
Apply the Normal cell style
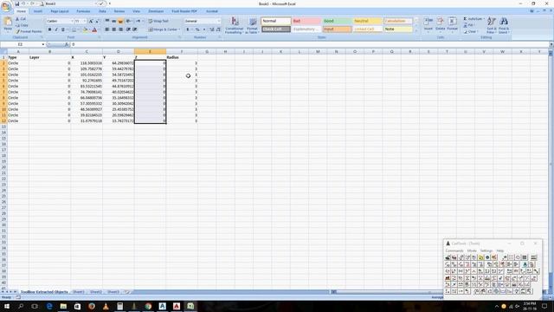point(275,21)
